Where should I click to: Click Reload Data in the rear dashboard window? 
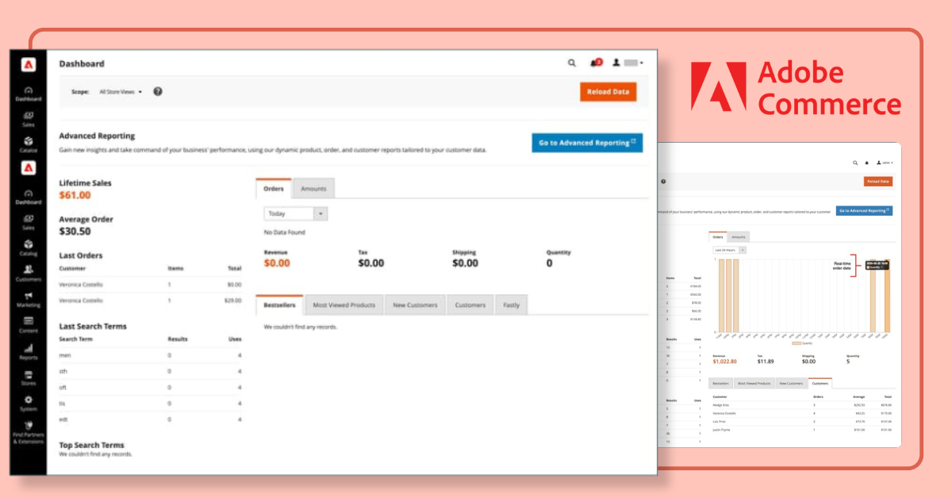click(x=878, y=182)
